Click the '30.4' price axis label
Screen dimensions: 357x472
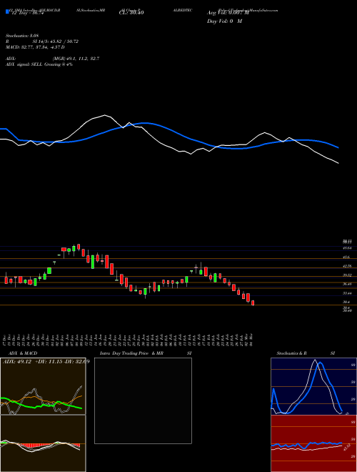tap(346, 302)
